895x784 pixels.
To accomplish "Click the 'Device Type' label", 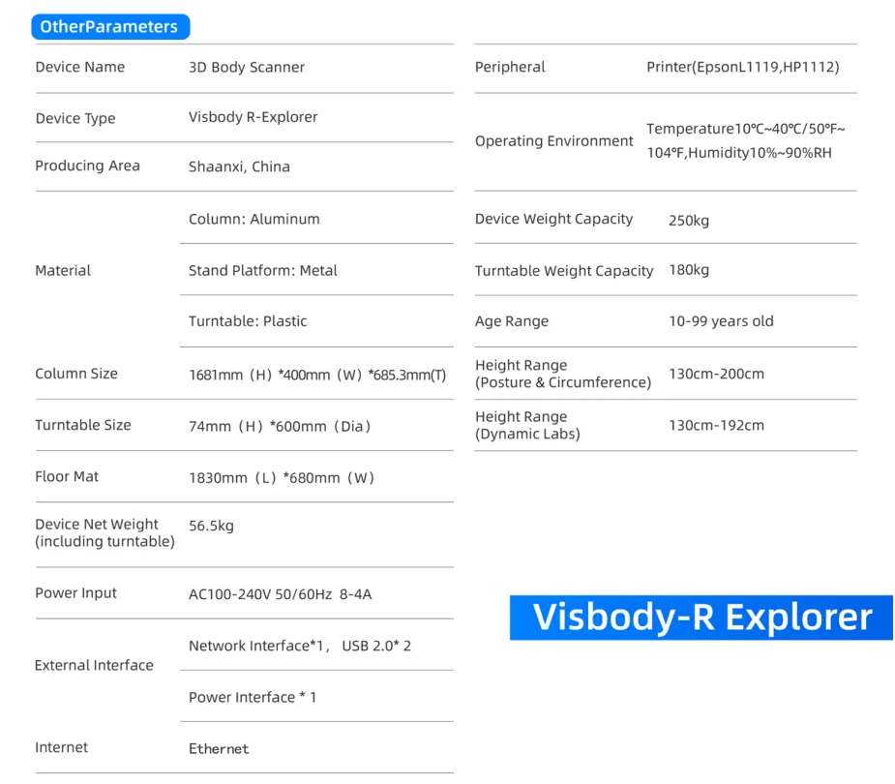I will click(x=75, y=118).
